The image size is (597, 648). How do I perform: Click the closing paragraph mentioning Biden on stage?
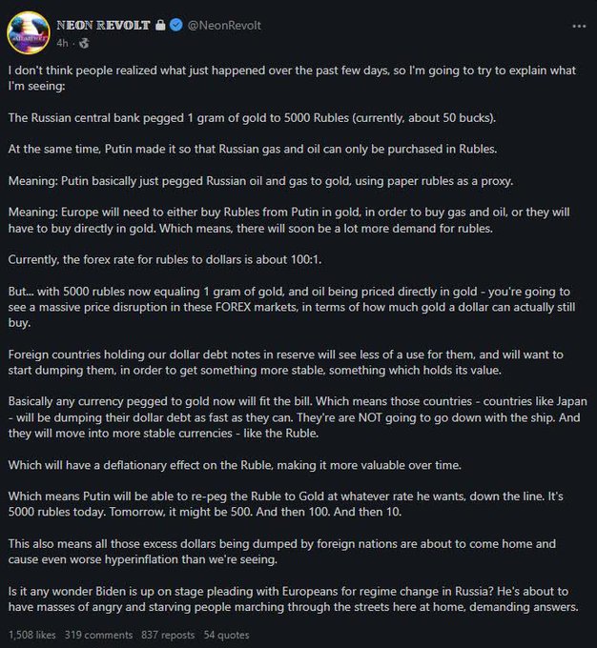pyautogui.click(x=294, y=598)
